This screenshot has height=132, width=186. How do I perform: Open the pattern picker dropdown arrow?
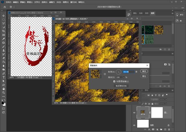[x=101, y=74]
